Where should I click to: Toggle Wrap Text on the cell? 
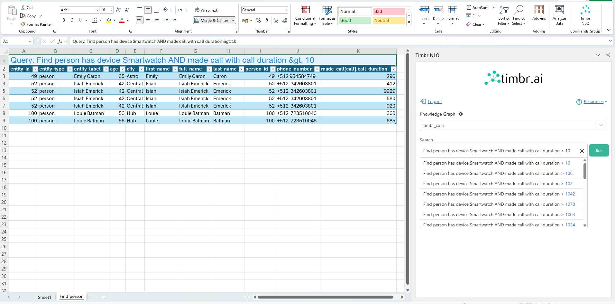tap(206, 10)
